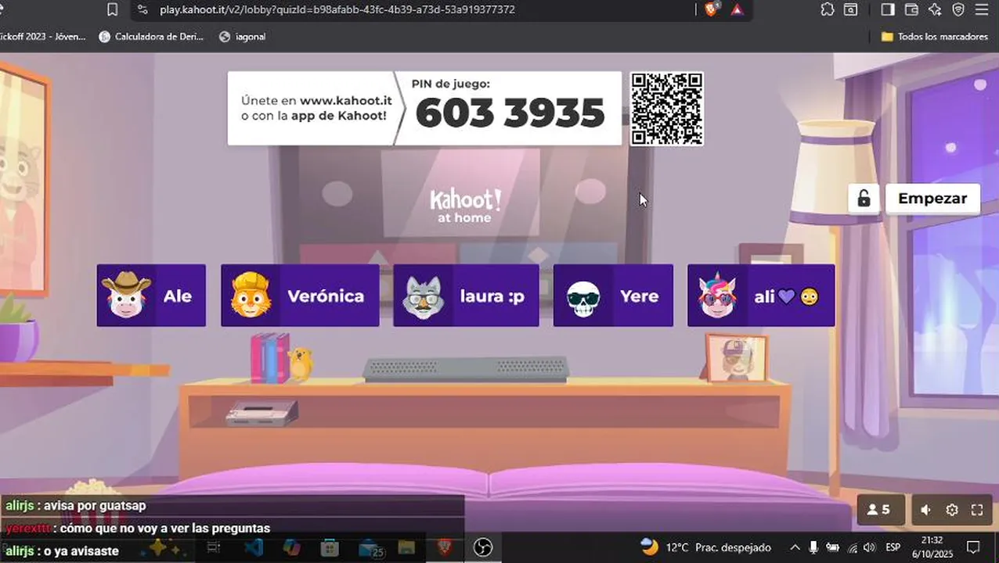Open Leo AI sparkle icon
The image size is (999, 563).
click(935, 9)
